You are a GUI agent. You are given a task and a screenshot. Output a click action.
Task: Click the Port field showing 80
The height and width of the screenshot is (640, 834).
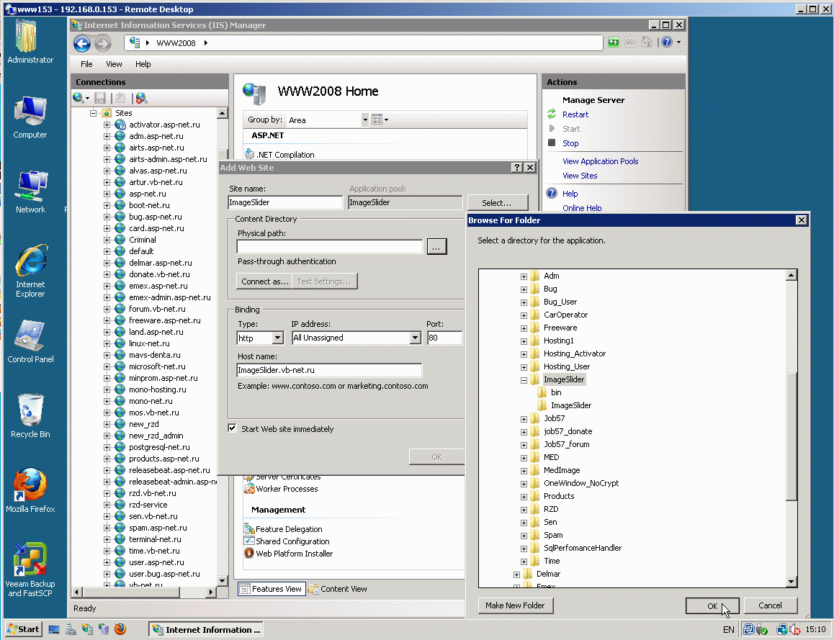[x=444, y=338]
